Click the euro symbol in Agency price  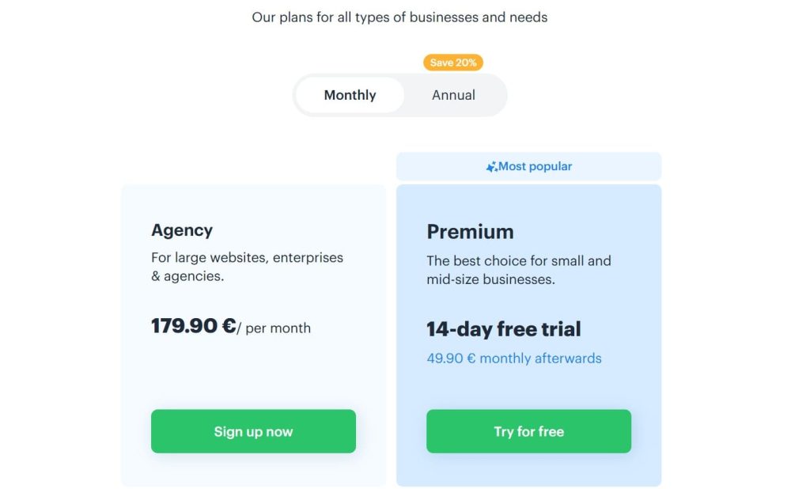tap(229, 326)
